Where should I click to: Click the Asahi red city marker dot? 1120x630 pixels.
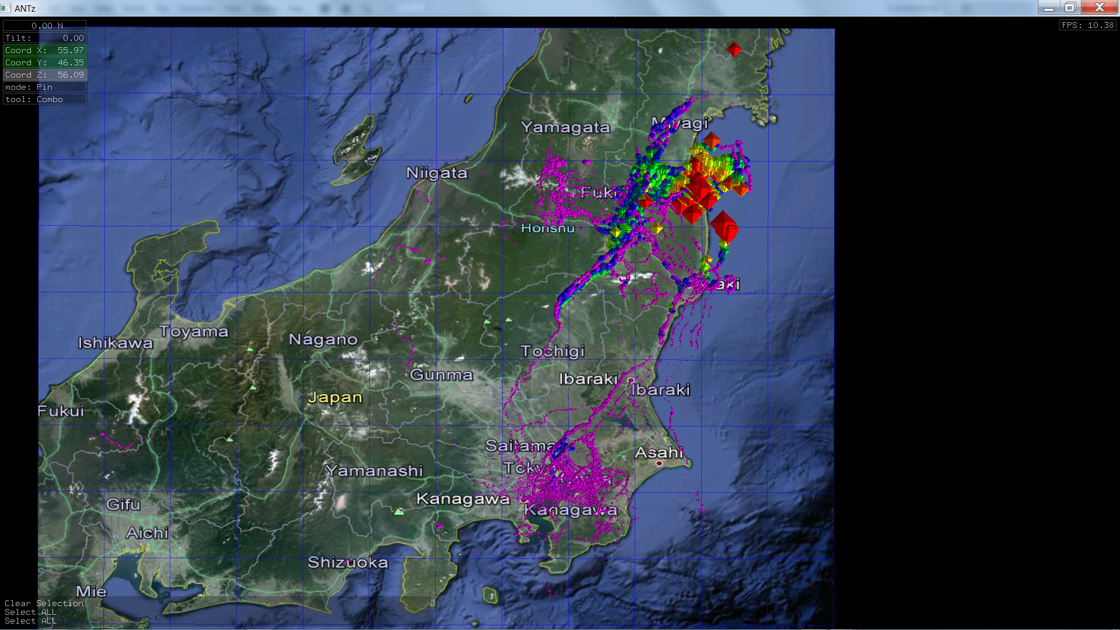659,463
